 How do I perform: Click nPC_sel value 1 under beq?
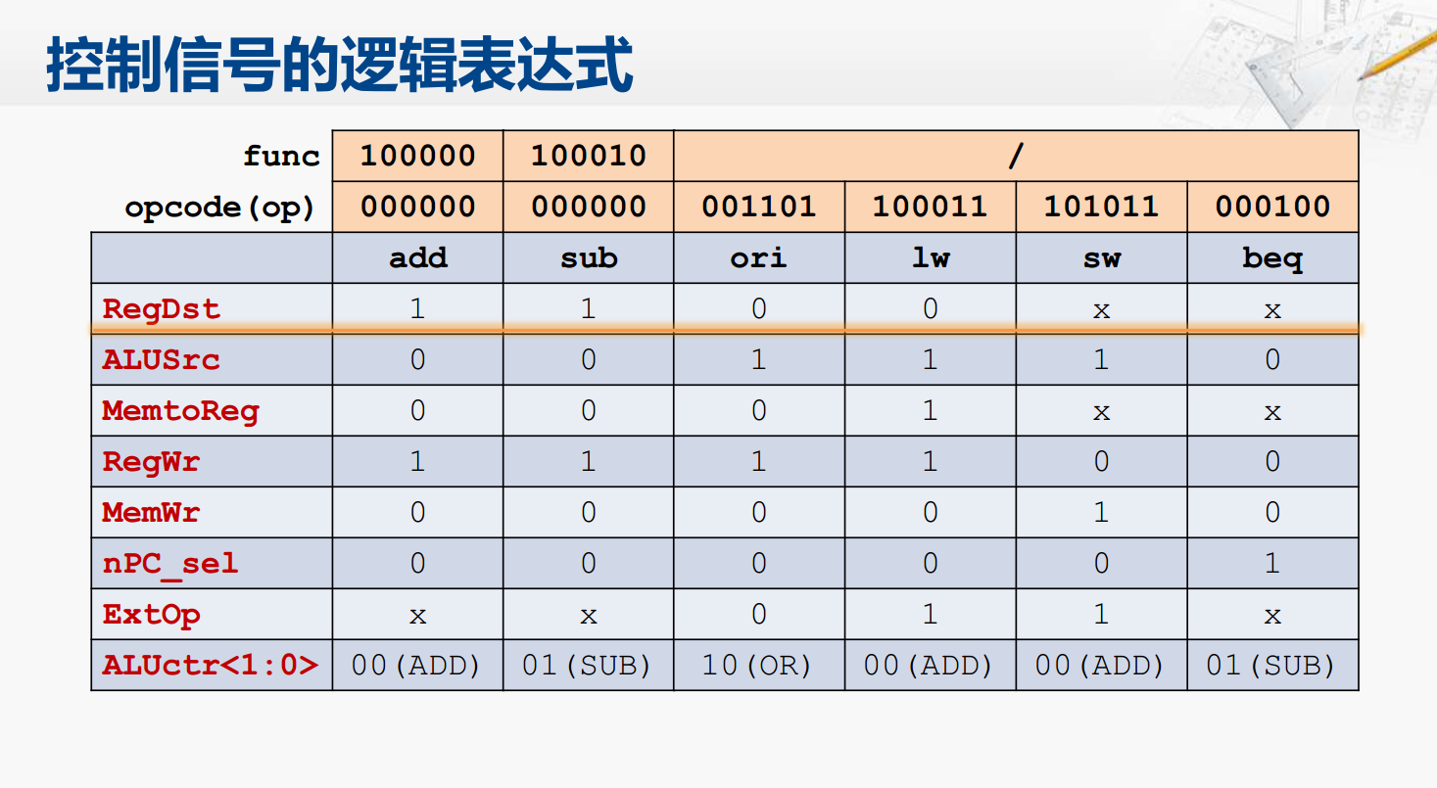(1272, 564)
